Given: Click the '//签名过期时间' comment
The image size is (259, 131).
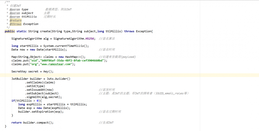Looking at the screenshot, I should pos(110,112).
